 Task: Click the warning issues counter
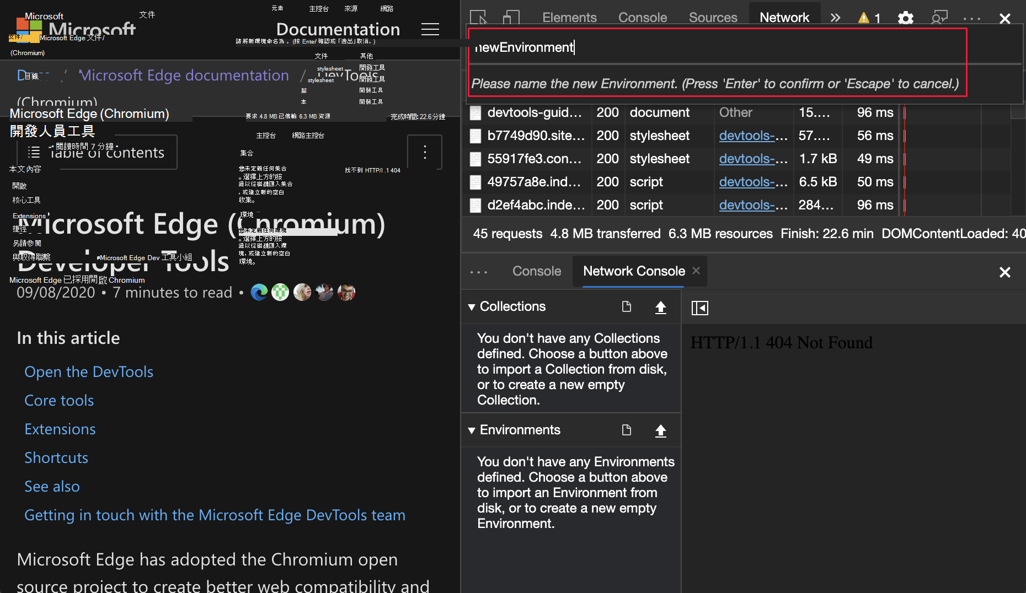tap(869, 18)
